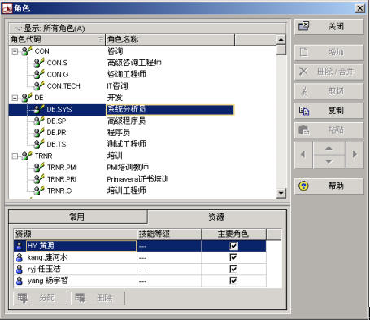Click the resource icon for ryj.任玉洁

click(x=20, y=269)
